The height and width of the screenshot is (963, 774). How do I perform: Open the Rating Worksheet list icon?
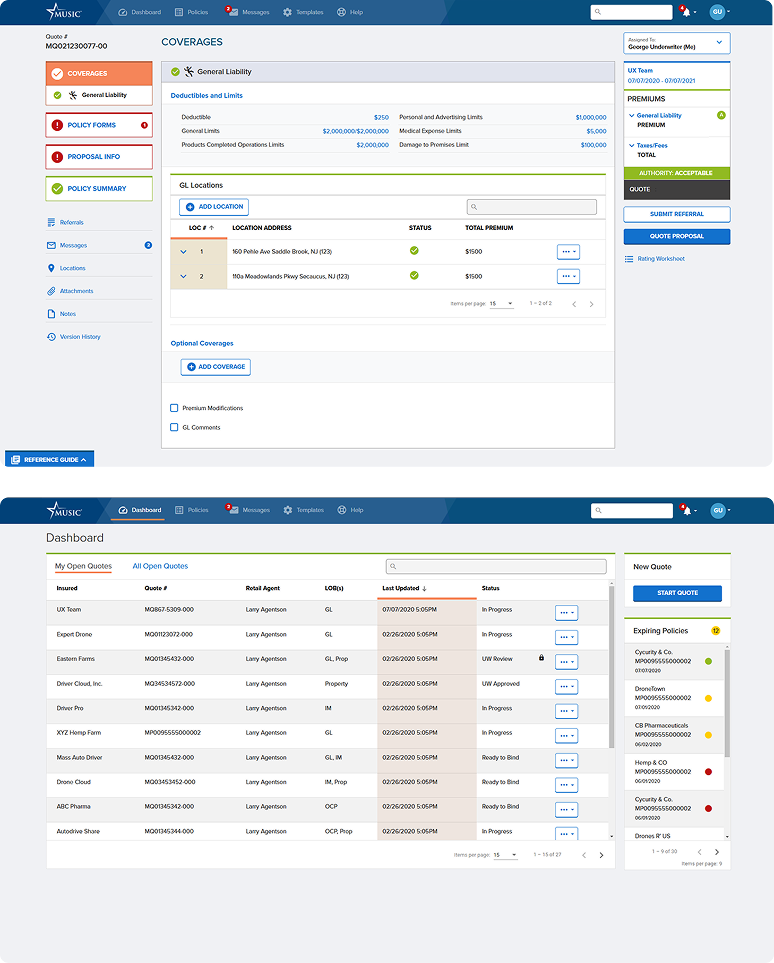629,259
